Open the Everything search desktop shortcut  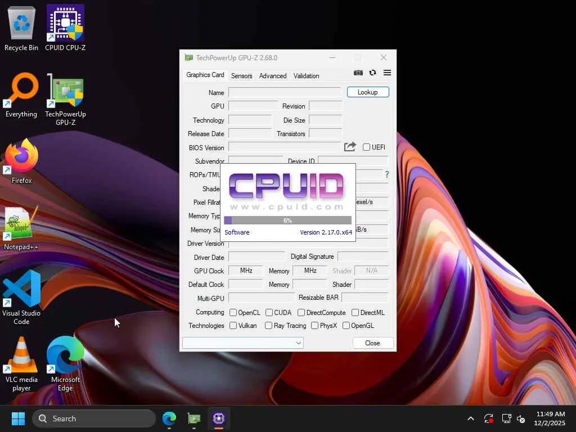[x=21, y=96]
